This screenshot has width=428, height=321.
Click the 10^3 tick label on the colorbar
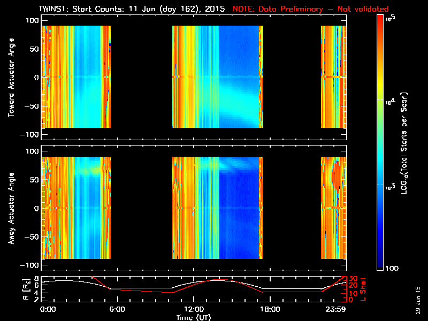coord(391,187)
